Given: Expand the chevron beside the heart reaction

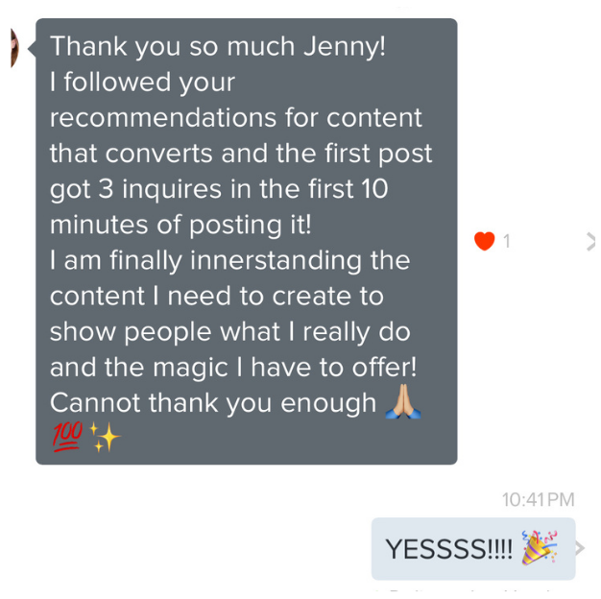Looking at the screenshot, I should click(x=590, y=242).
